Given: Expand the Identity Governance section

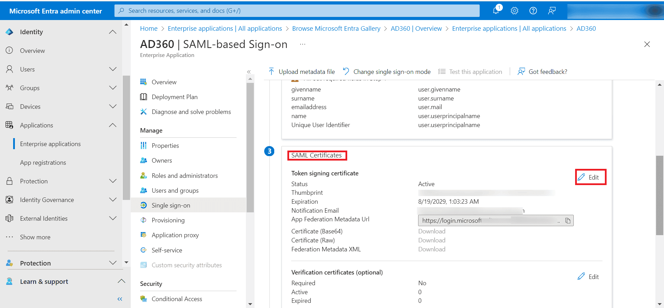Looking at the screenshot, I should click(113, 200).
